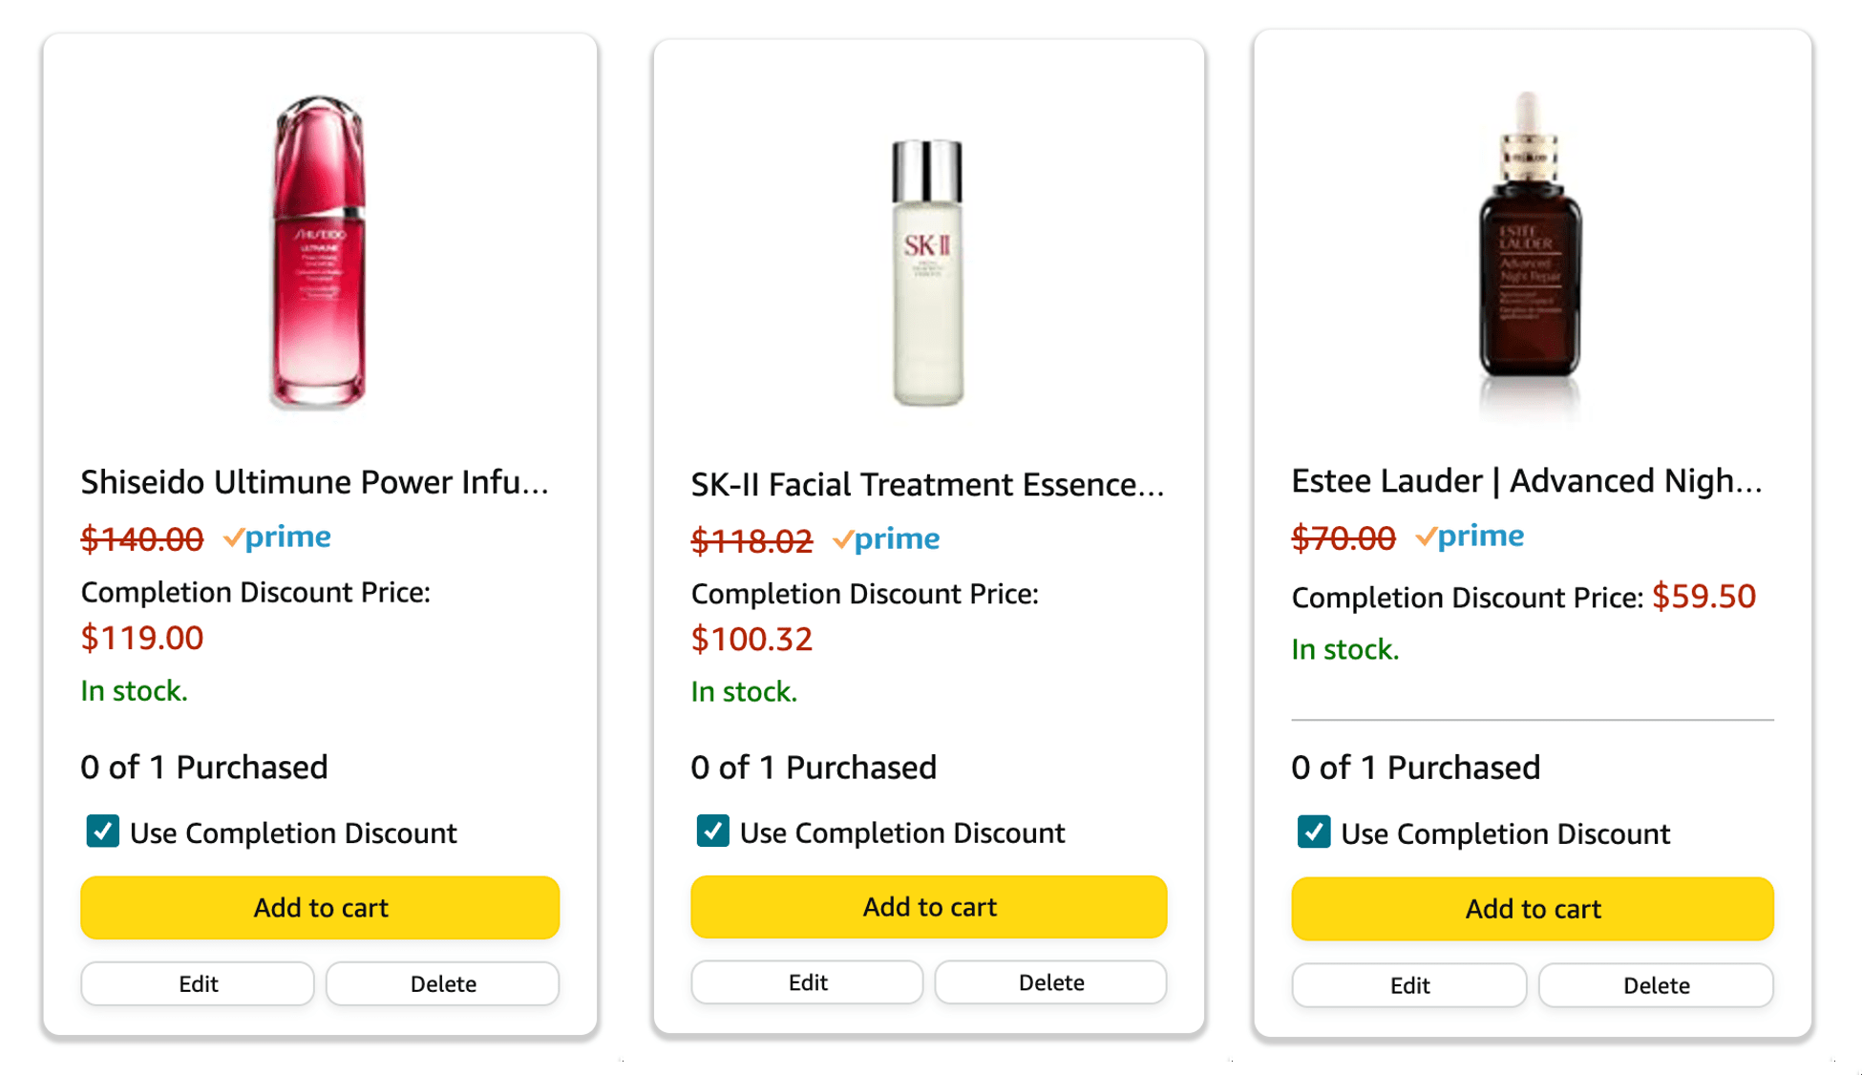The height and width of the screenshot is (1075, 1862).
Task: Add the Shiseido Ultimune serum to cart
Action: tap(320, 907)
